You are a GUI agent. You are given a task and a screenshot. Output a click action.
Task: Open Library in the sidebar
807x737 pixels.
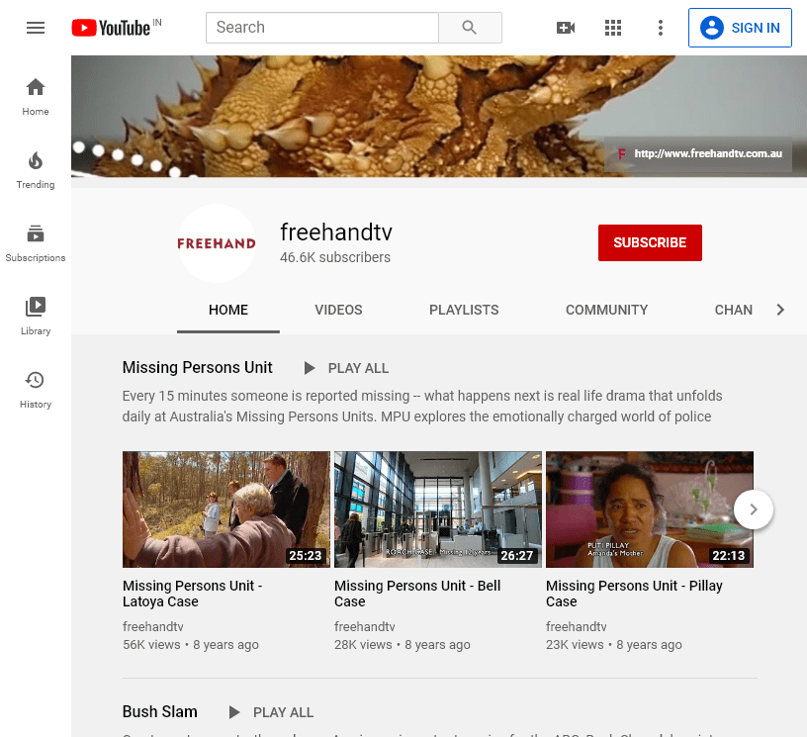(x=36, y=317)
